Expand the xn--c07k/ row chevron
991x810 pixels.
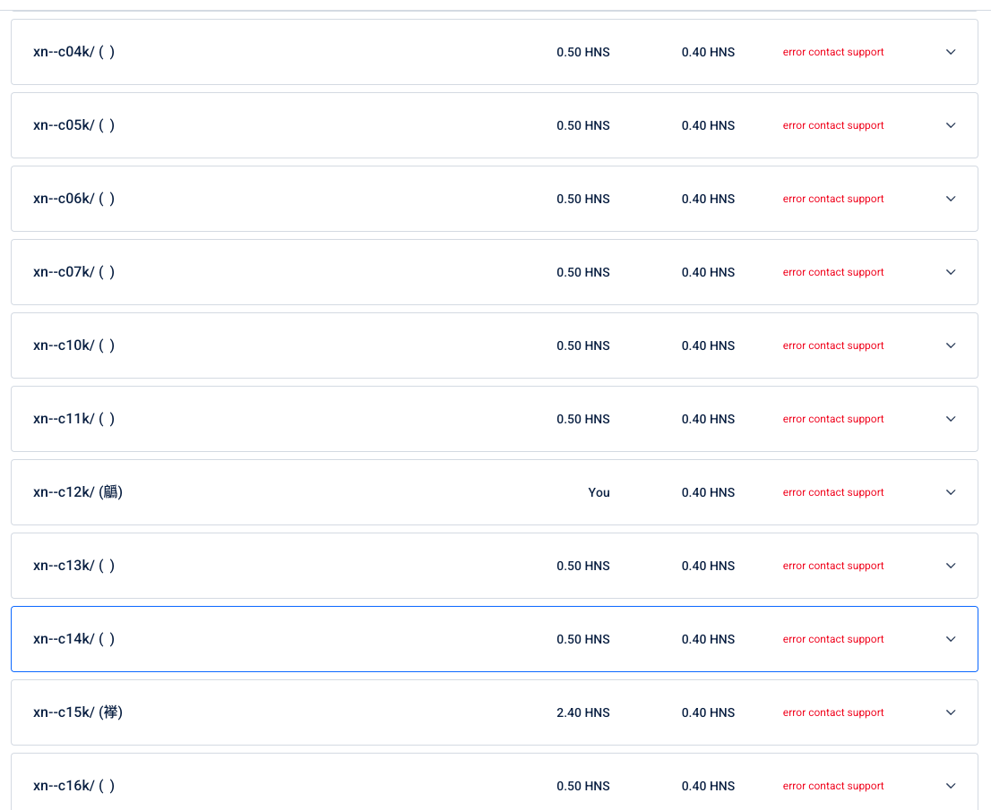[951, 272]
